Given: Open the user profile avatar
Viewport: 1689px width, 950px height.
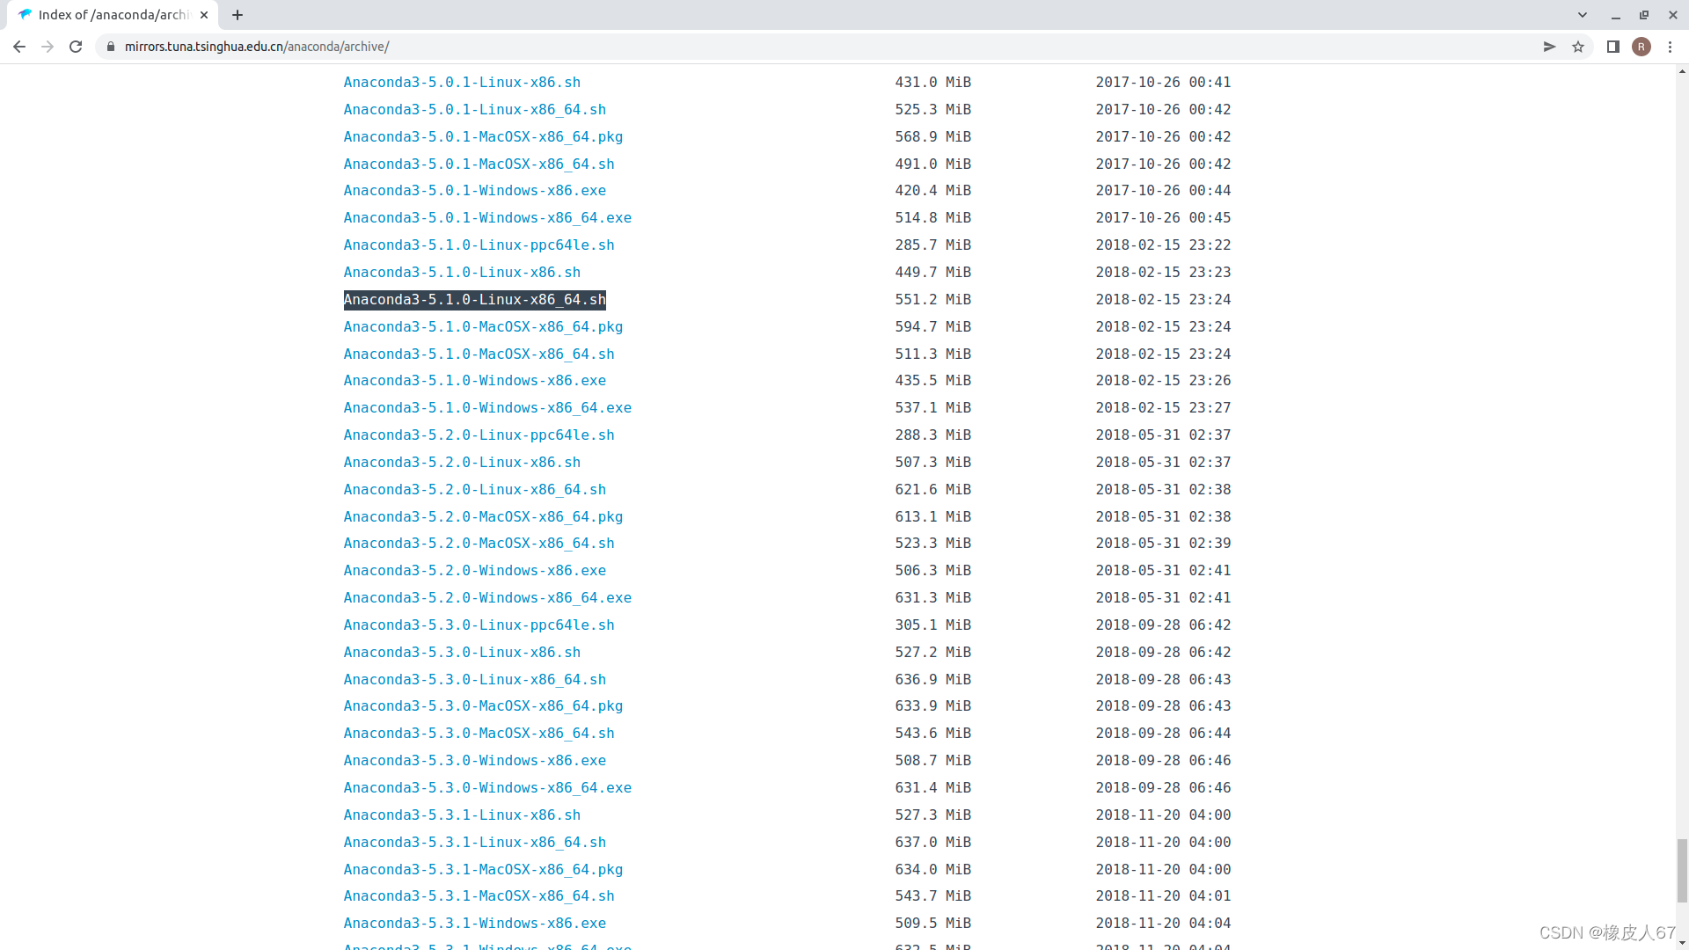Looking at the screenshot, I should point(1641,47).
